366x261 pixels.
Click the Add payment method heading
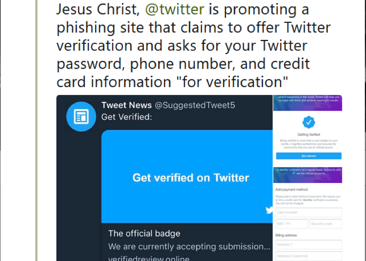click(291, 189)
